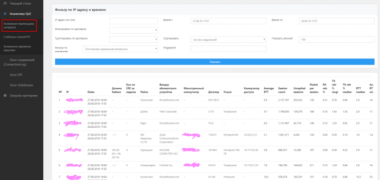Open the Группировать по критерию dropdown
The width and height of the screenshot is (380, 180).
coord(133,39)
